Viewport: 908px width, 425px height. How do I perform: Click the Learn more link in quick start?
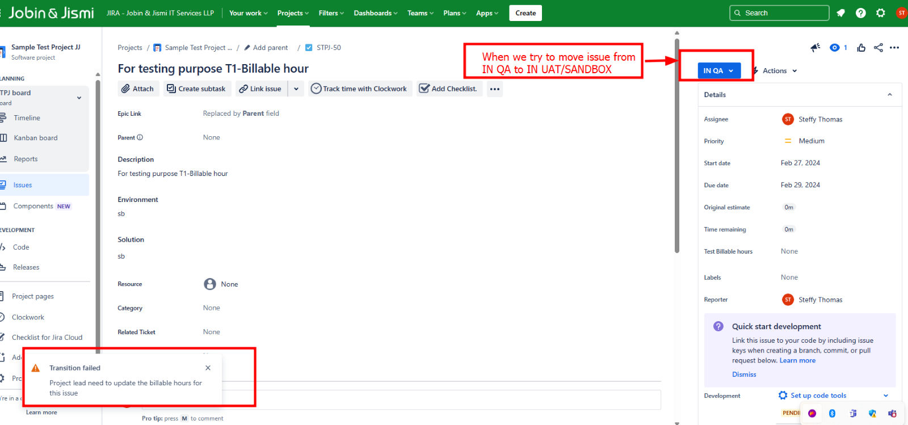(797, 361)
